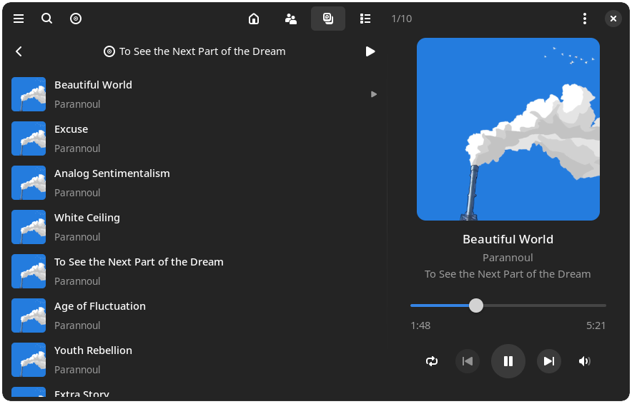Viewport: 632px width, 404px height.
Task: Play the whole album with the header play button
Action: coord(370,51)
